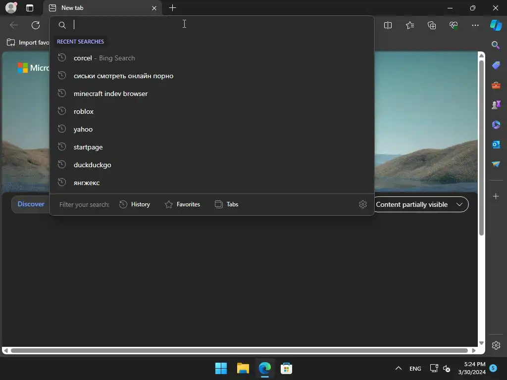Open the Favorites star toolbar icon
Screen dimensions: 507x380
coord(409,25)
